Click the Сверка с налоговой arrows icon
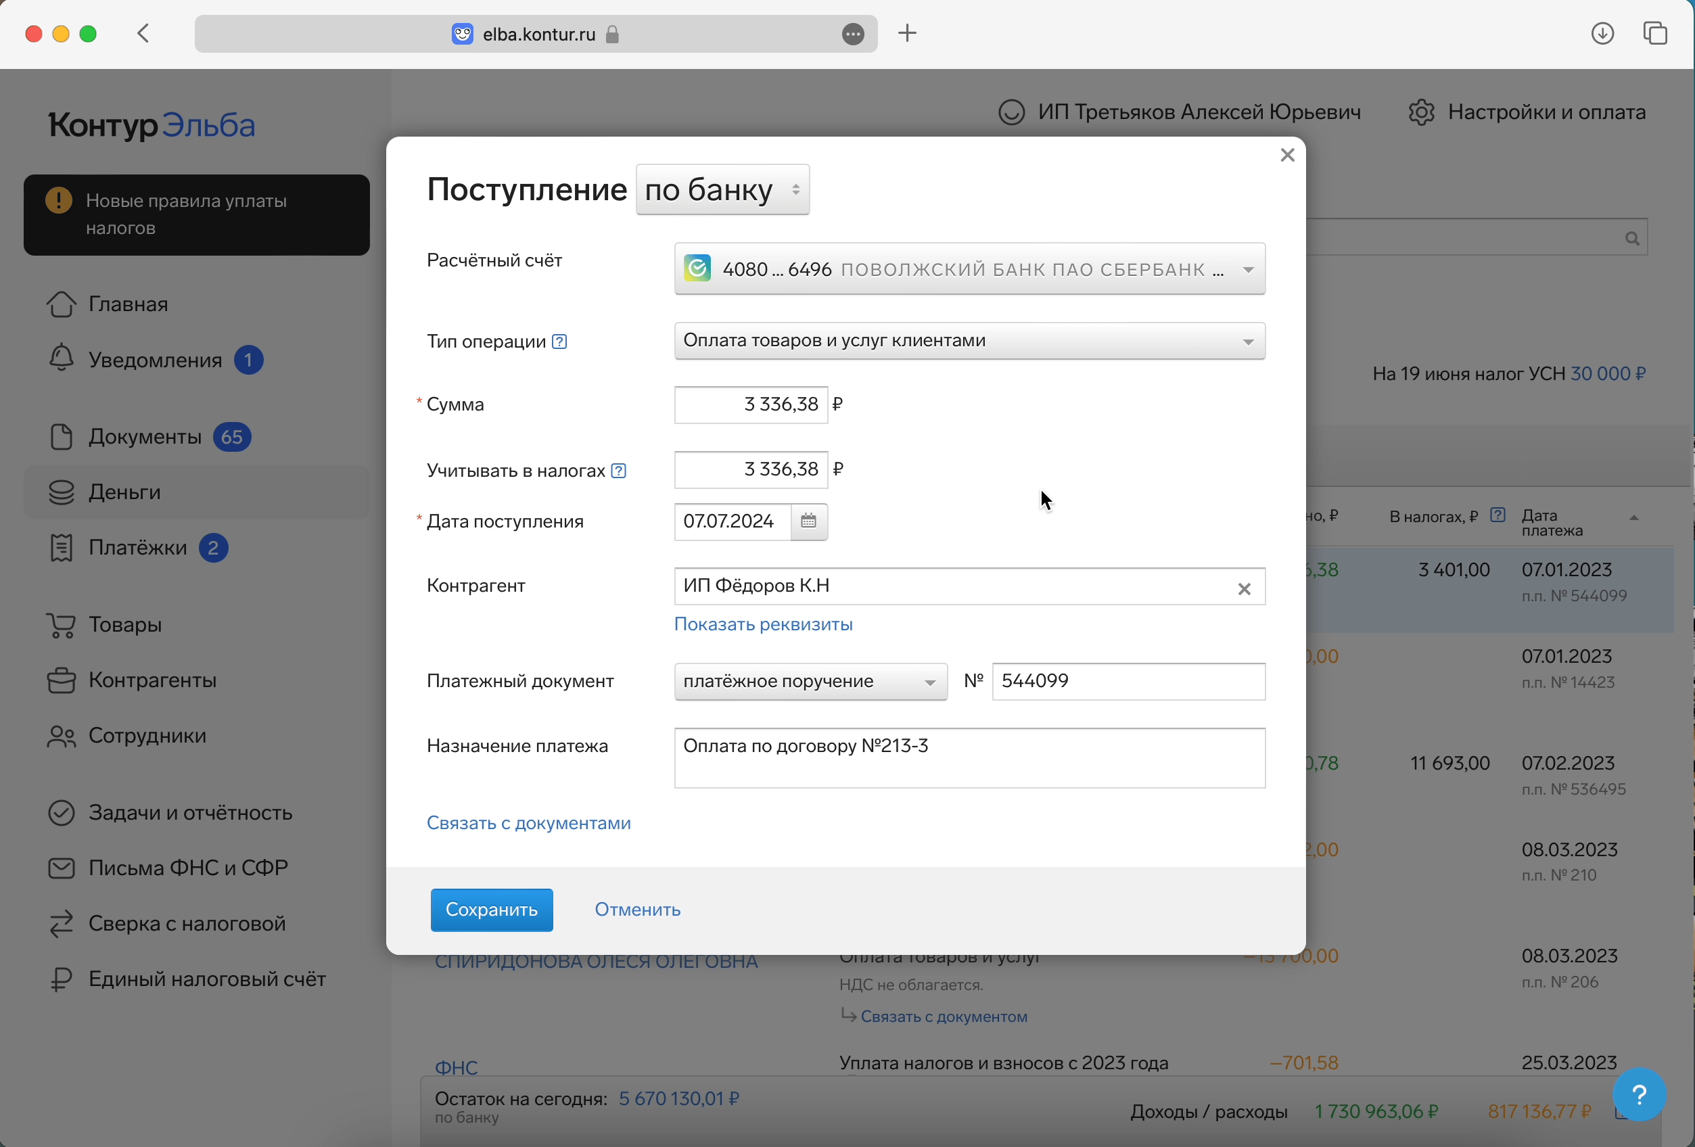This screenshot has width=1695, height=1147. pyautogui.click(x=62, y=924)
